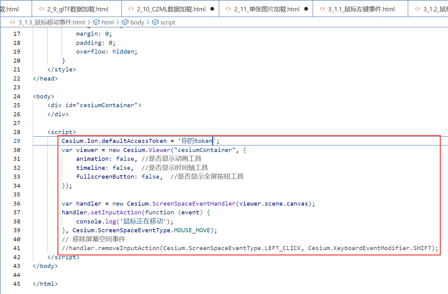The height and width of the screenshot is (294, 448).
Task: Click breadcrumb file 3_1.3_鼠标移动事件.html
Action: click(51, 22)
